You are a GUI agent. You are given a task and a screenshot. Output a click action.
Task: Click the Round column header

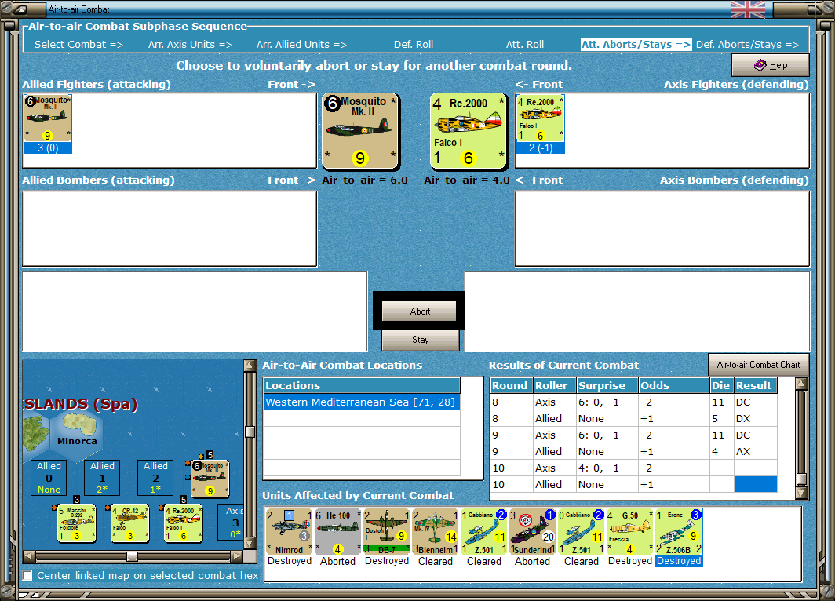pyautogui.click(x=511, y=385)
